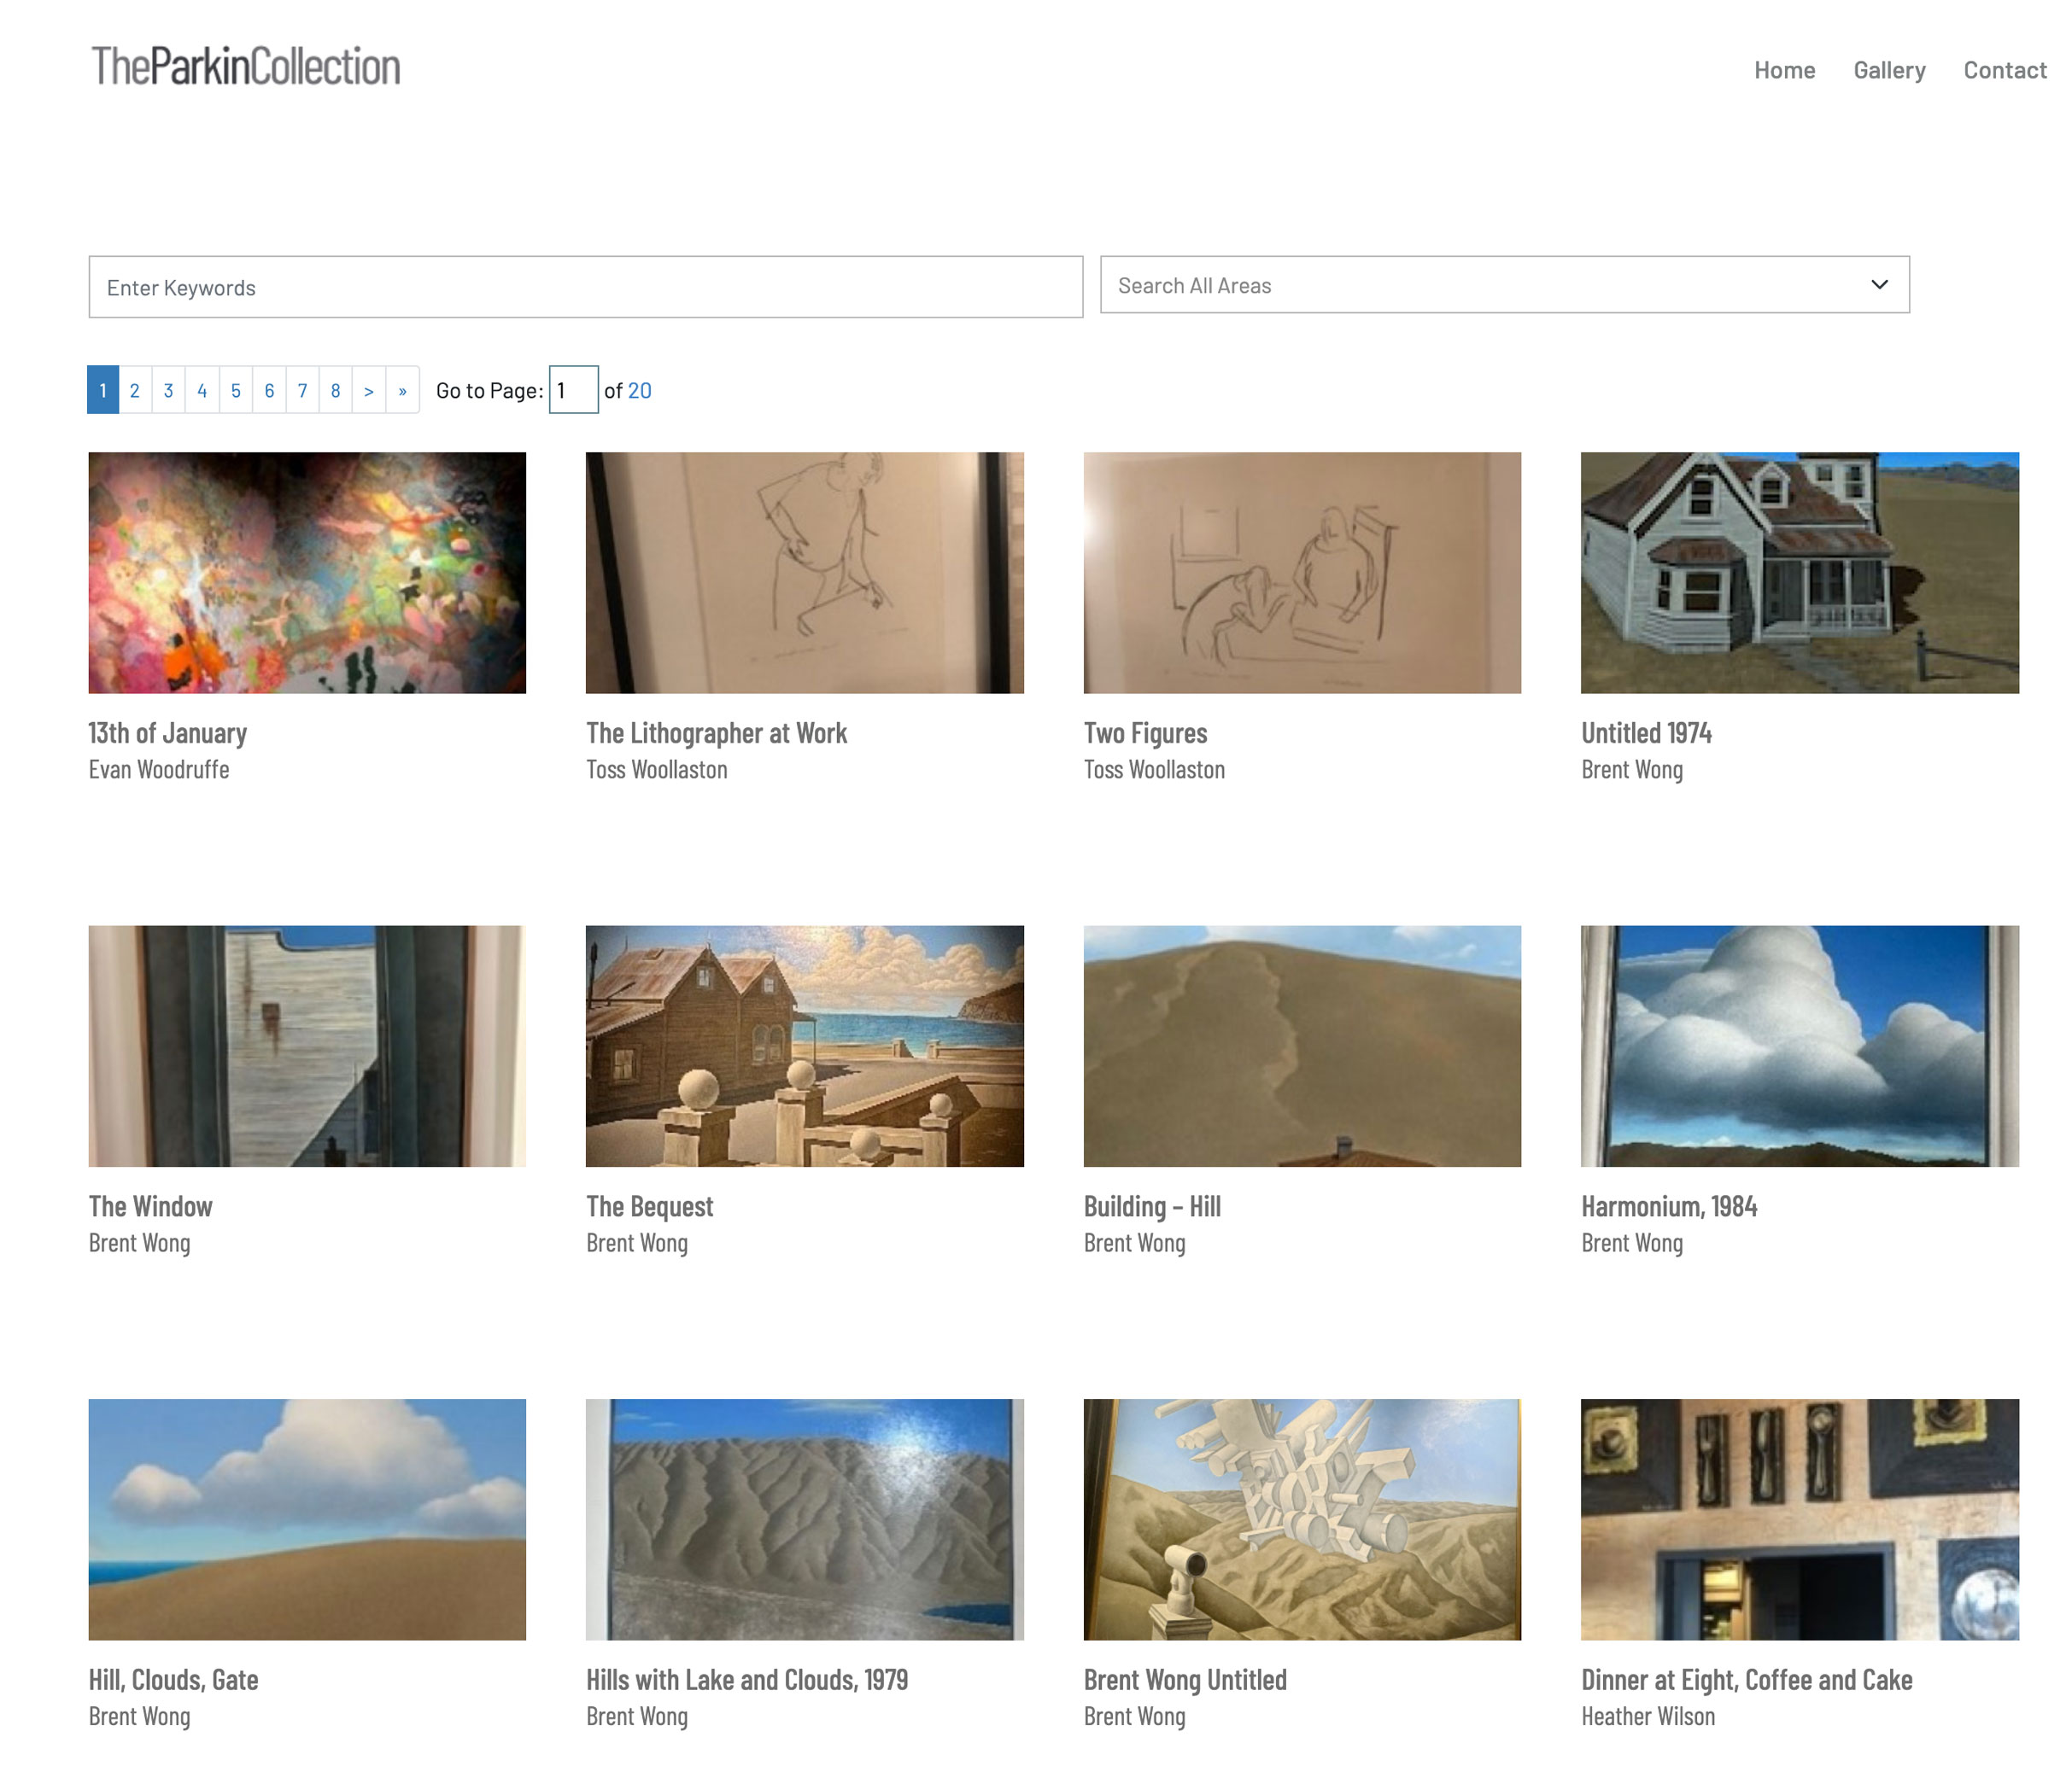Image resolution: width=2072 pixels, height=1772 pixels.
Task: Focus the Enter Keywords search field
Action: pyautogui.click(x=585, y=287)
